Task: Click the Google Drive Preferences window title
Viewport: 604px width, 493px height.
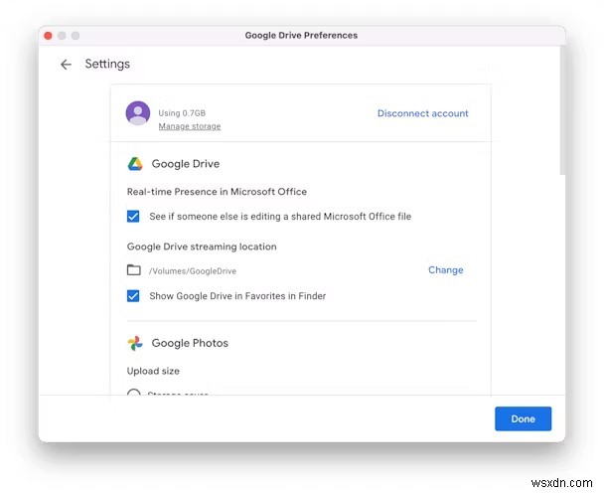Action: pos(301,36)
